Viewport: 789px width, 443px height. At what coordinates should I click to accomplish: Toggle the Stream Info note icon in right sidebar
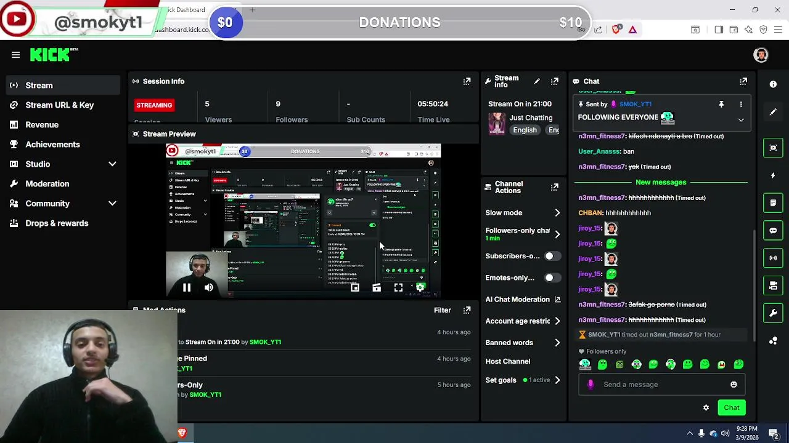point(773,202)
